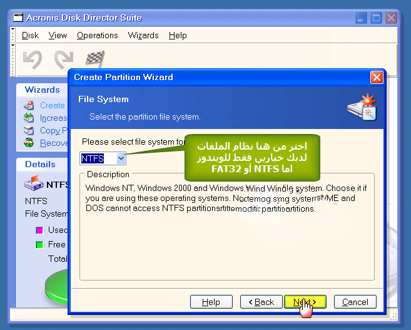Click the checkered Commit flag icon
This screenshot has width=411, height=330.
click(95, 58)
